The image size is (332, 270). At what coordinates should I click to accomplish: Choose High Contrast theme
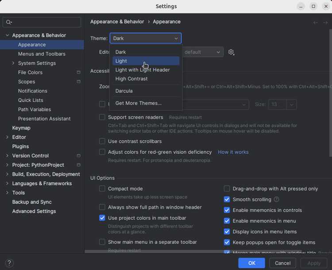pos(146,78)
